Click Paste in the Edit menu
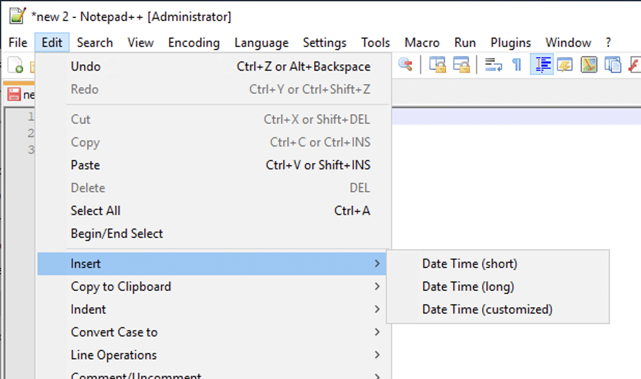Screen dimensions: 641x379 85,165
